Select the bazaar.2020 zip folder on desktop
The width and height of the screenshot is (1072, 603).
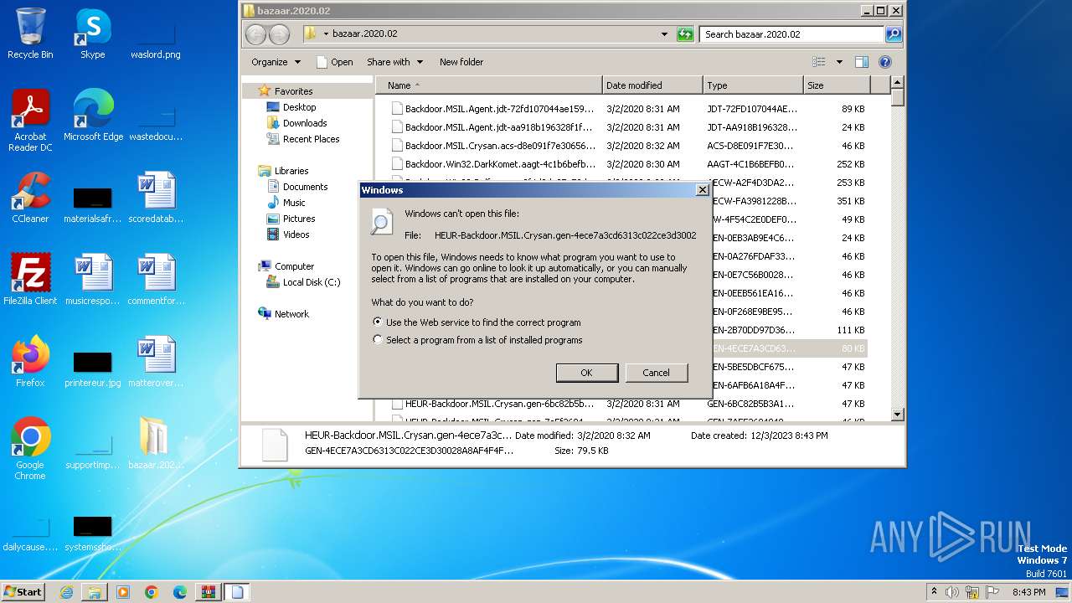pos(156,444)
